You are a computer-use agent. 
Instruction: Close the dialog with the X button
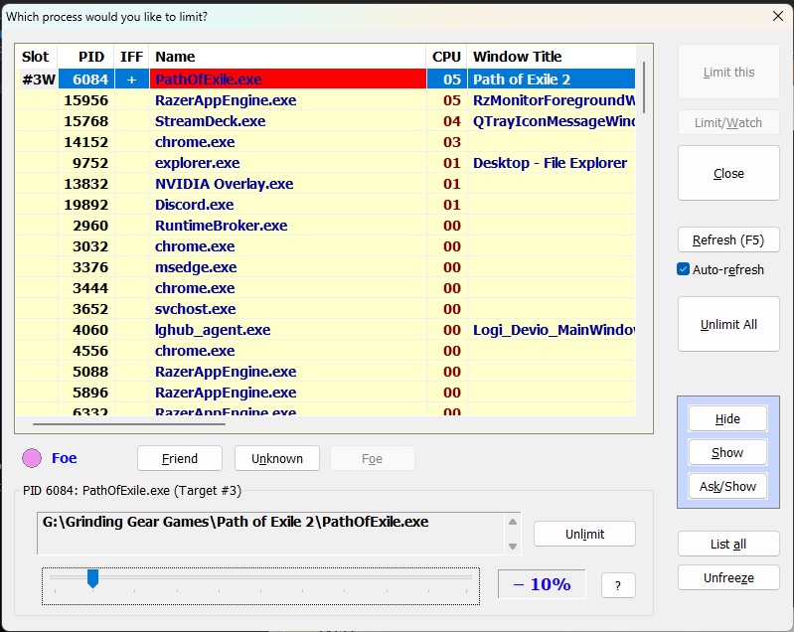coord(778,16)
